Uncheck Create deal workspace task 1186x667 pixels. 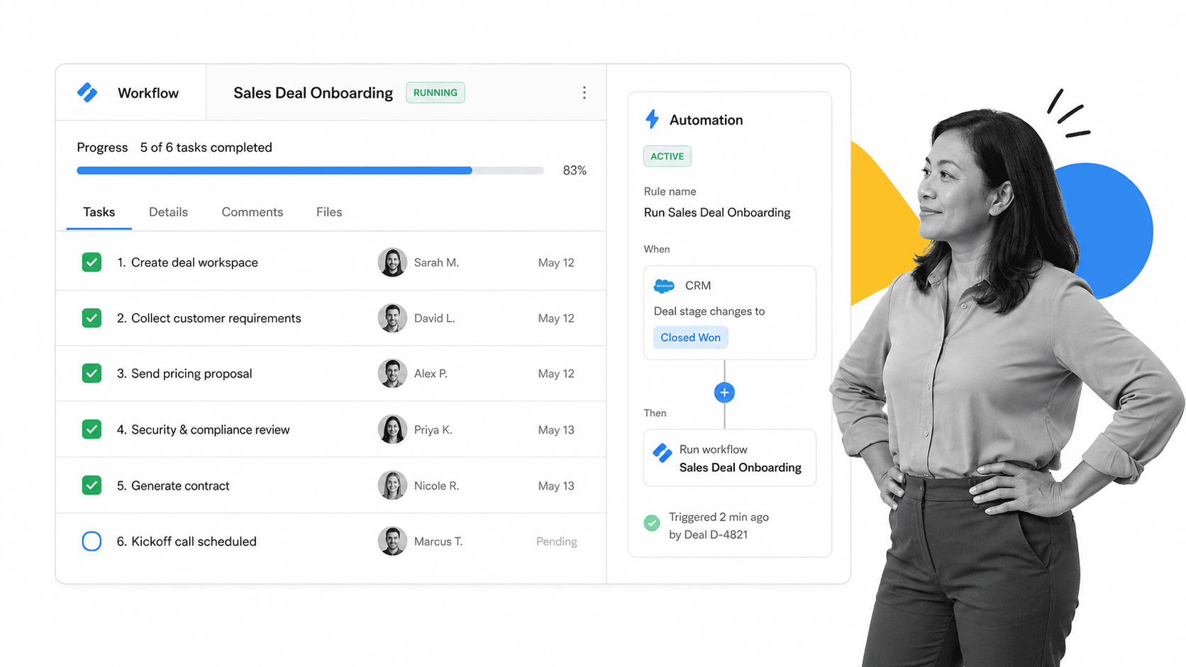click(x=92, y=262)
